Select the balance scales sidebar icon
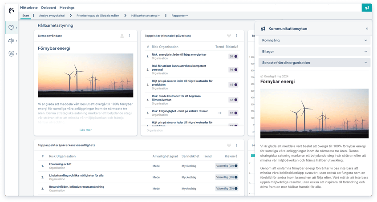 (x=11, y=40)
